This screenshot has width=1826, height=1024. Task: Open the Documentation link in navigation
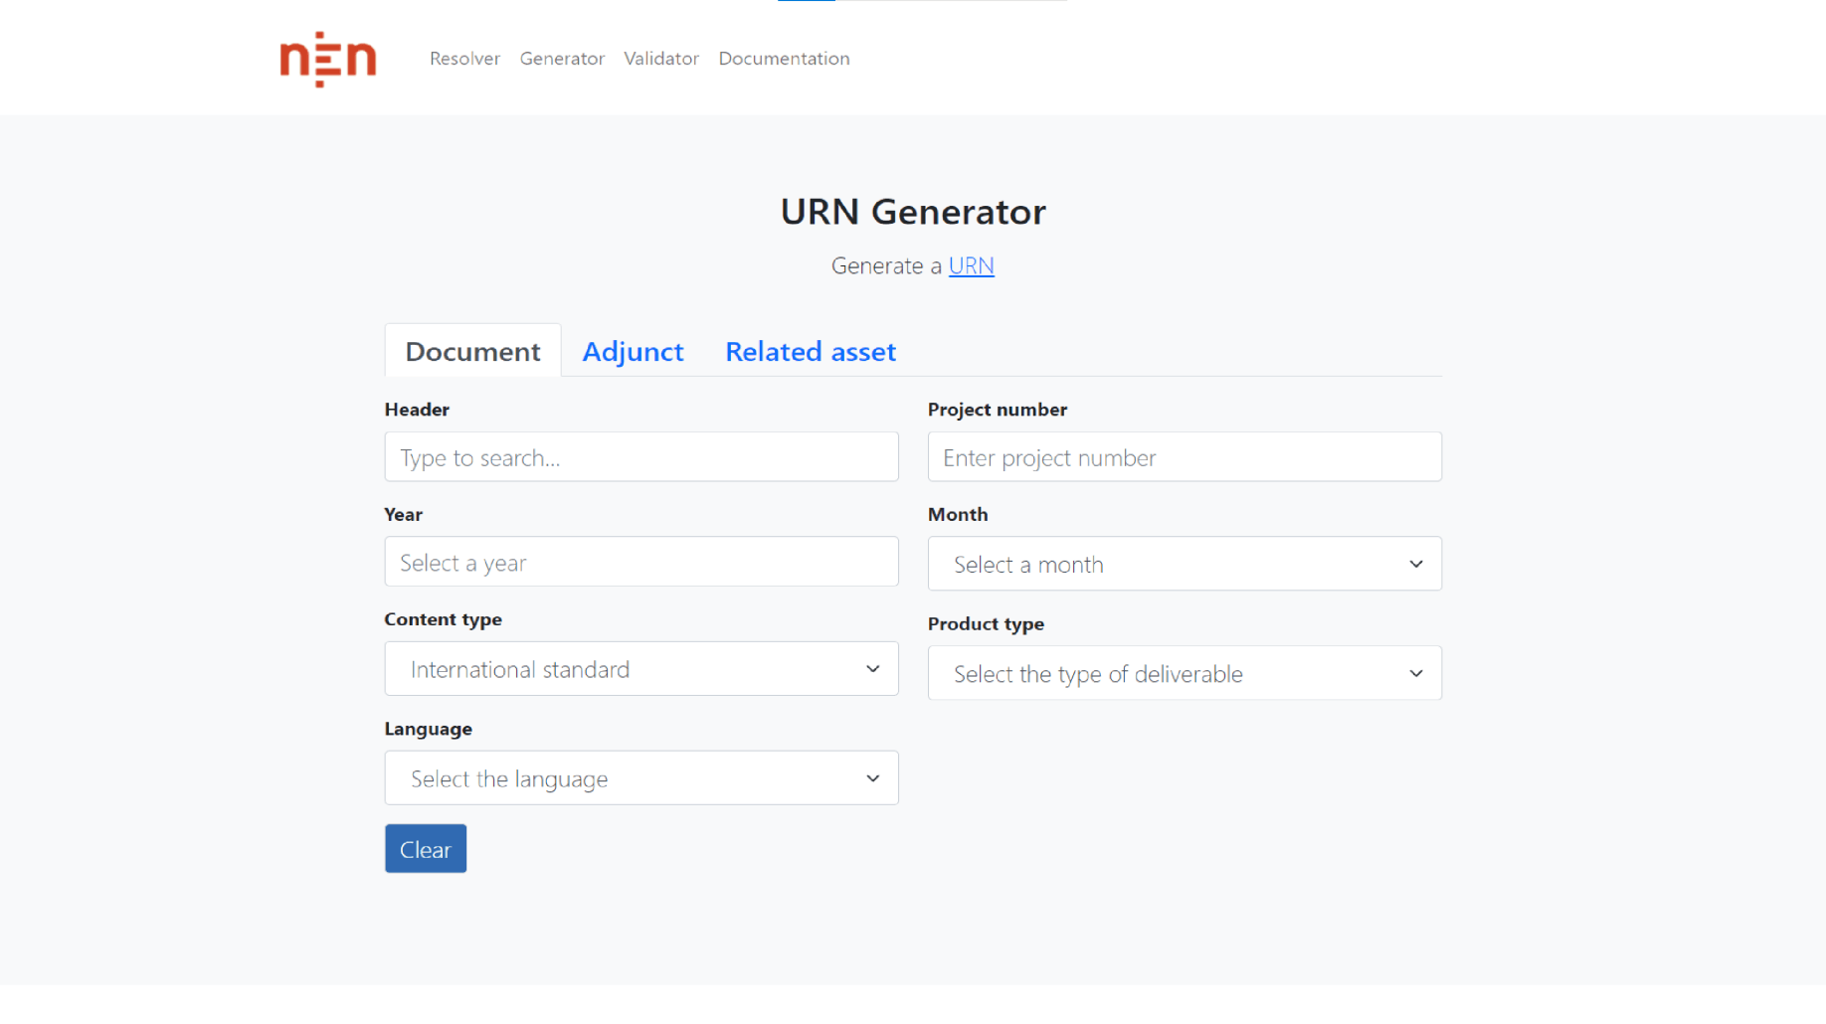784,59
